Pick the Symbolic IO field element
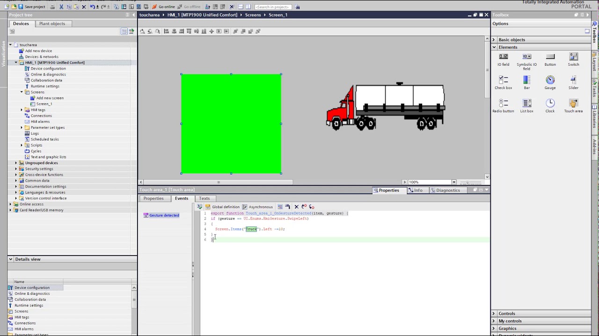The image size is (599, 336). 526,62
